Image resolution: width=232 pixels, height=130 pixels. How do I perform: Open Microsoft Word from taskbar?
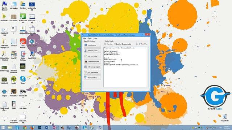47,127
